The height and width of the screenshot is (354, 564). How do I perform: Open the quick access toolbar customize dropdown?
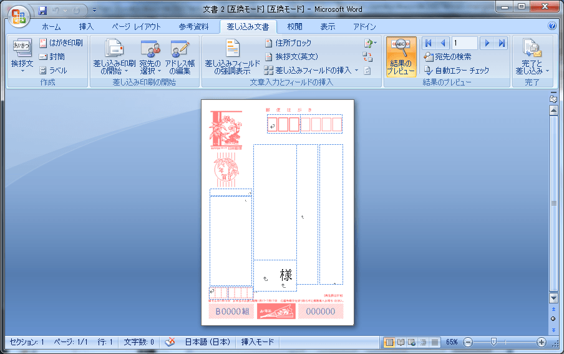[94, 10]
